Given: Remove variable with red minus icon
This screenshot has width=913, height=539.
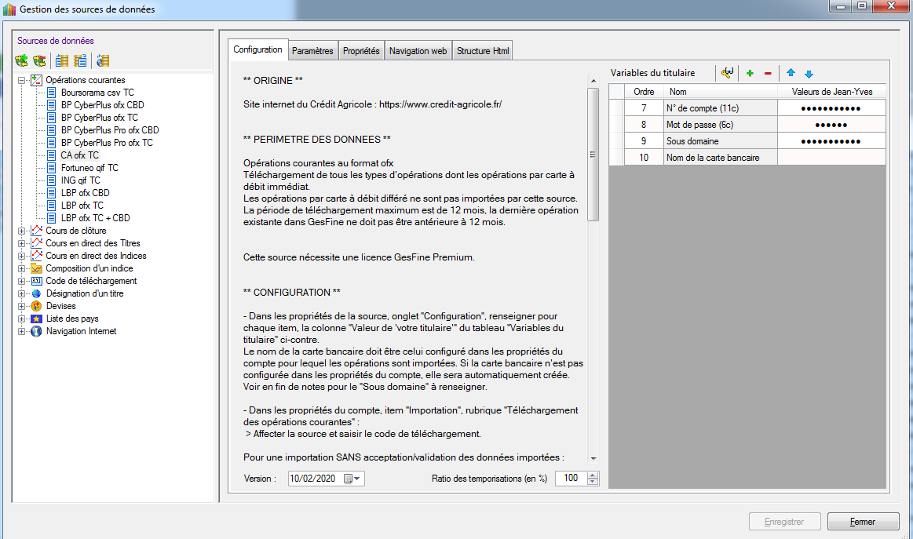Looking at the screenshot, I should pos(768,73).
